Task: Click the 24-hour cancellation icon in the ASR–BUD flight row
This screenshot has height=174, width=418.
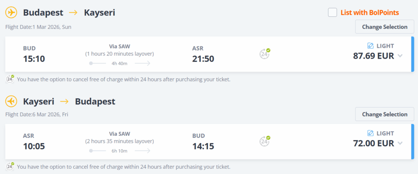Action: 265,141
